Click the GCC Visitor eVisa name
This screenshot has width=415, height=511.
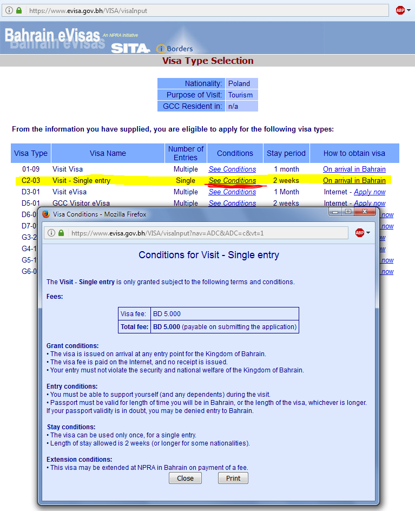pyautogui.click(x=81, y=203)
